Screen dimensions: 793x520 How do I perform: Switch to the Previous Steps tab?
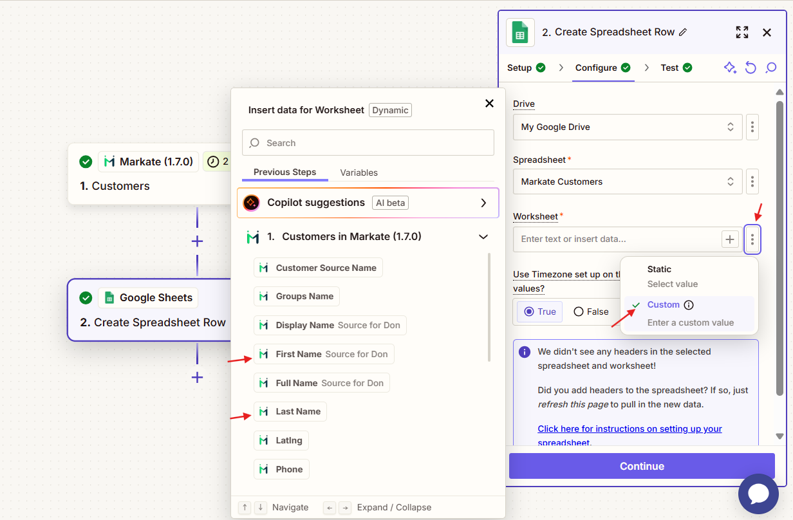(285, 172)
